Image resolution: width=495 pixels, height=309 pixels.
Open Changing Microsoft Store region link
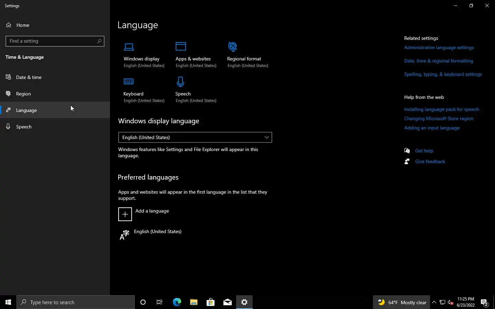coord(439,119)
